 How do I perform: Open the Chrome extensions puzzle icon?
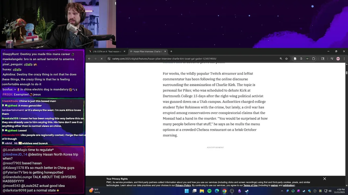(x=313, y=58)
